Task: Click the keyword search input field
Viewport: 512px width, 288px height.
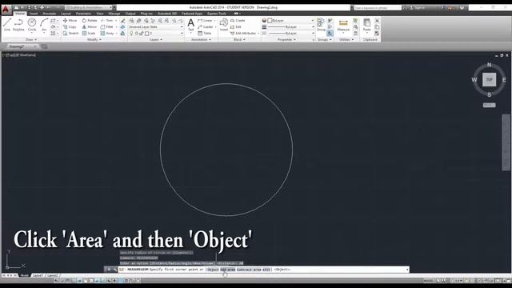Action: pyautogui.click(x=378, y=7)
